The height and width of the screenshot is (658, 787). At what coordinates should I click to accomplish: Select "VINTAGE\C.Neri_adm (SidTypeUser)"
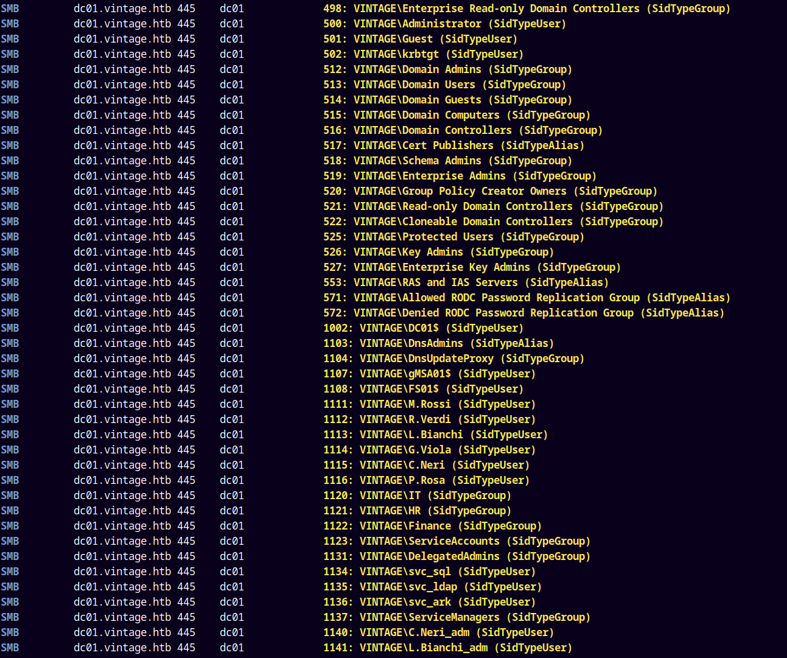457,632
